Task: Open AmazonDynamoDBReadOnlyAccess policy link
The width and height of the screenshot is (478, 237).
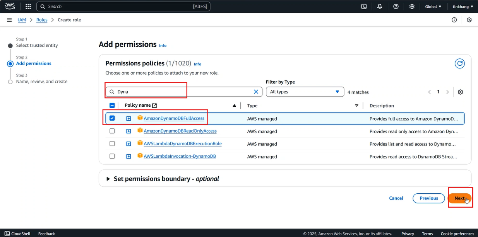Action: coord(180,131)
